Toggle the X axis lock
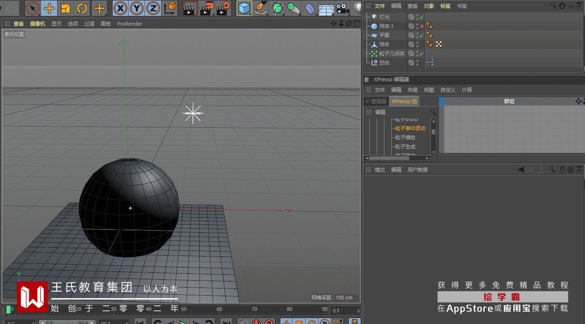The image size is (585, 324). [120, 8]
